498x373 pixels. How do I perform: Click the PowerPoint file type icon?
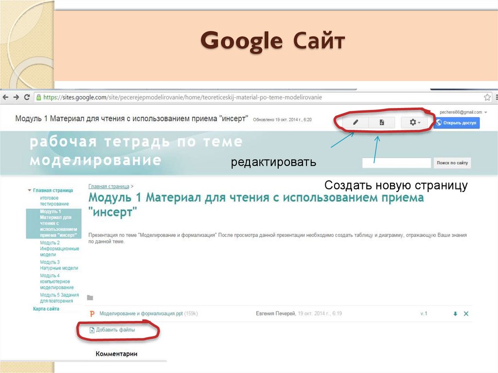click(x=92, y=314)
